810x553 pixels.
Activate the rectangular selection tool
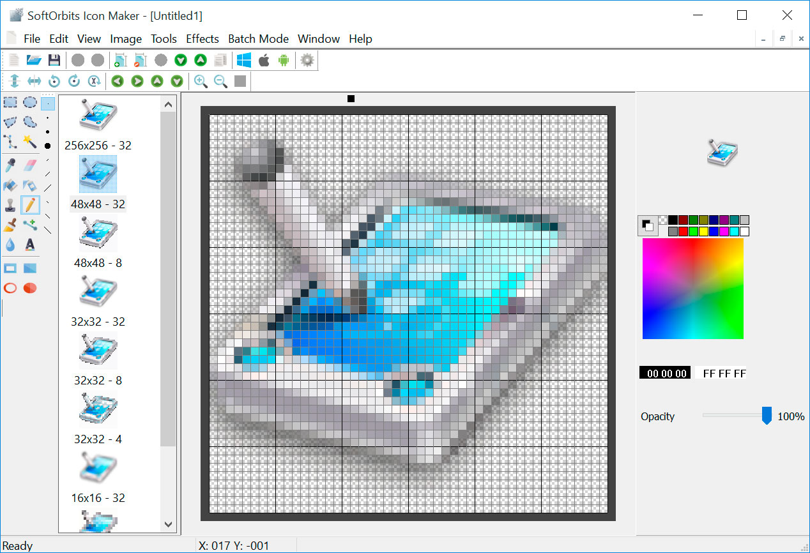(x=10, y=102)
